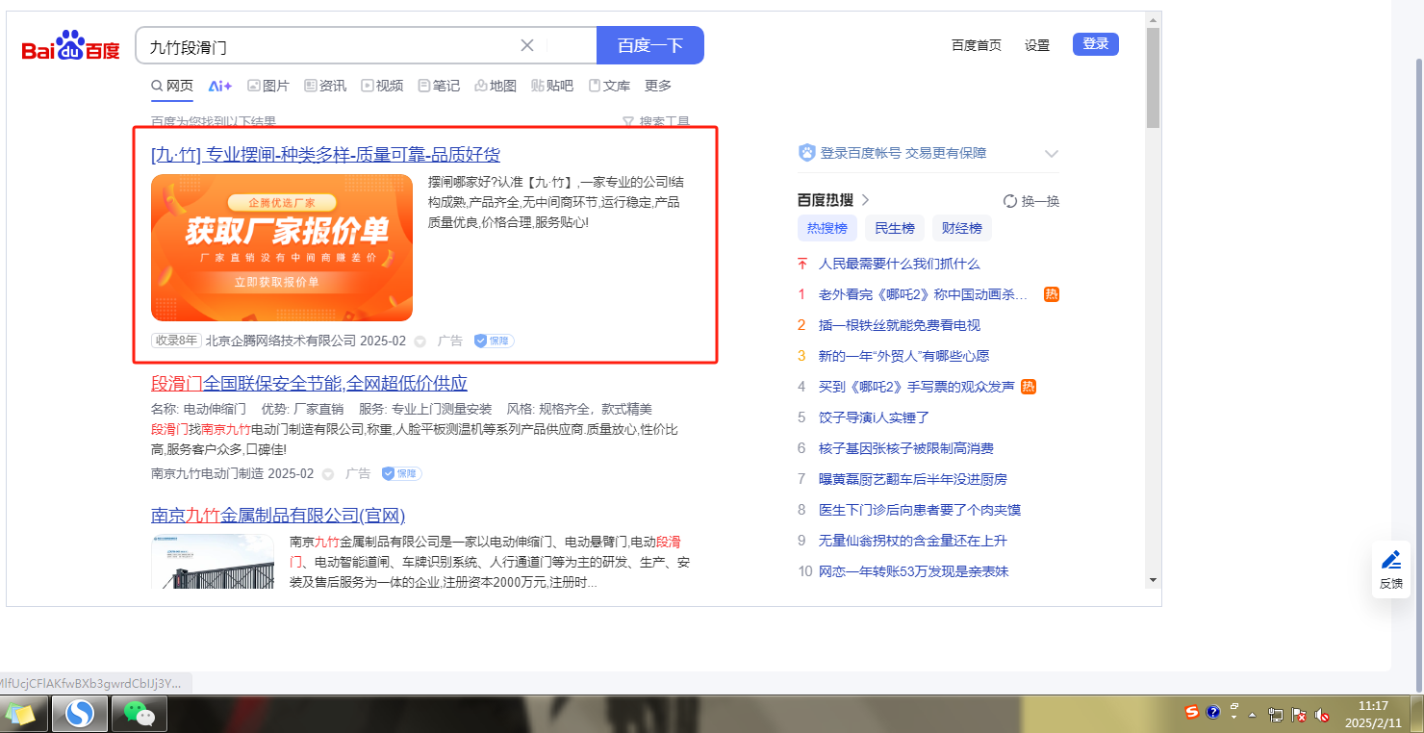Open hot search 核子基因张核子被限制高消费
The width and height of the screenshot is (1424, 733).
(906, 448)
